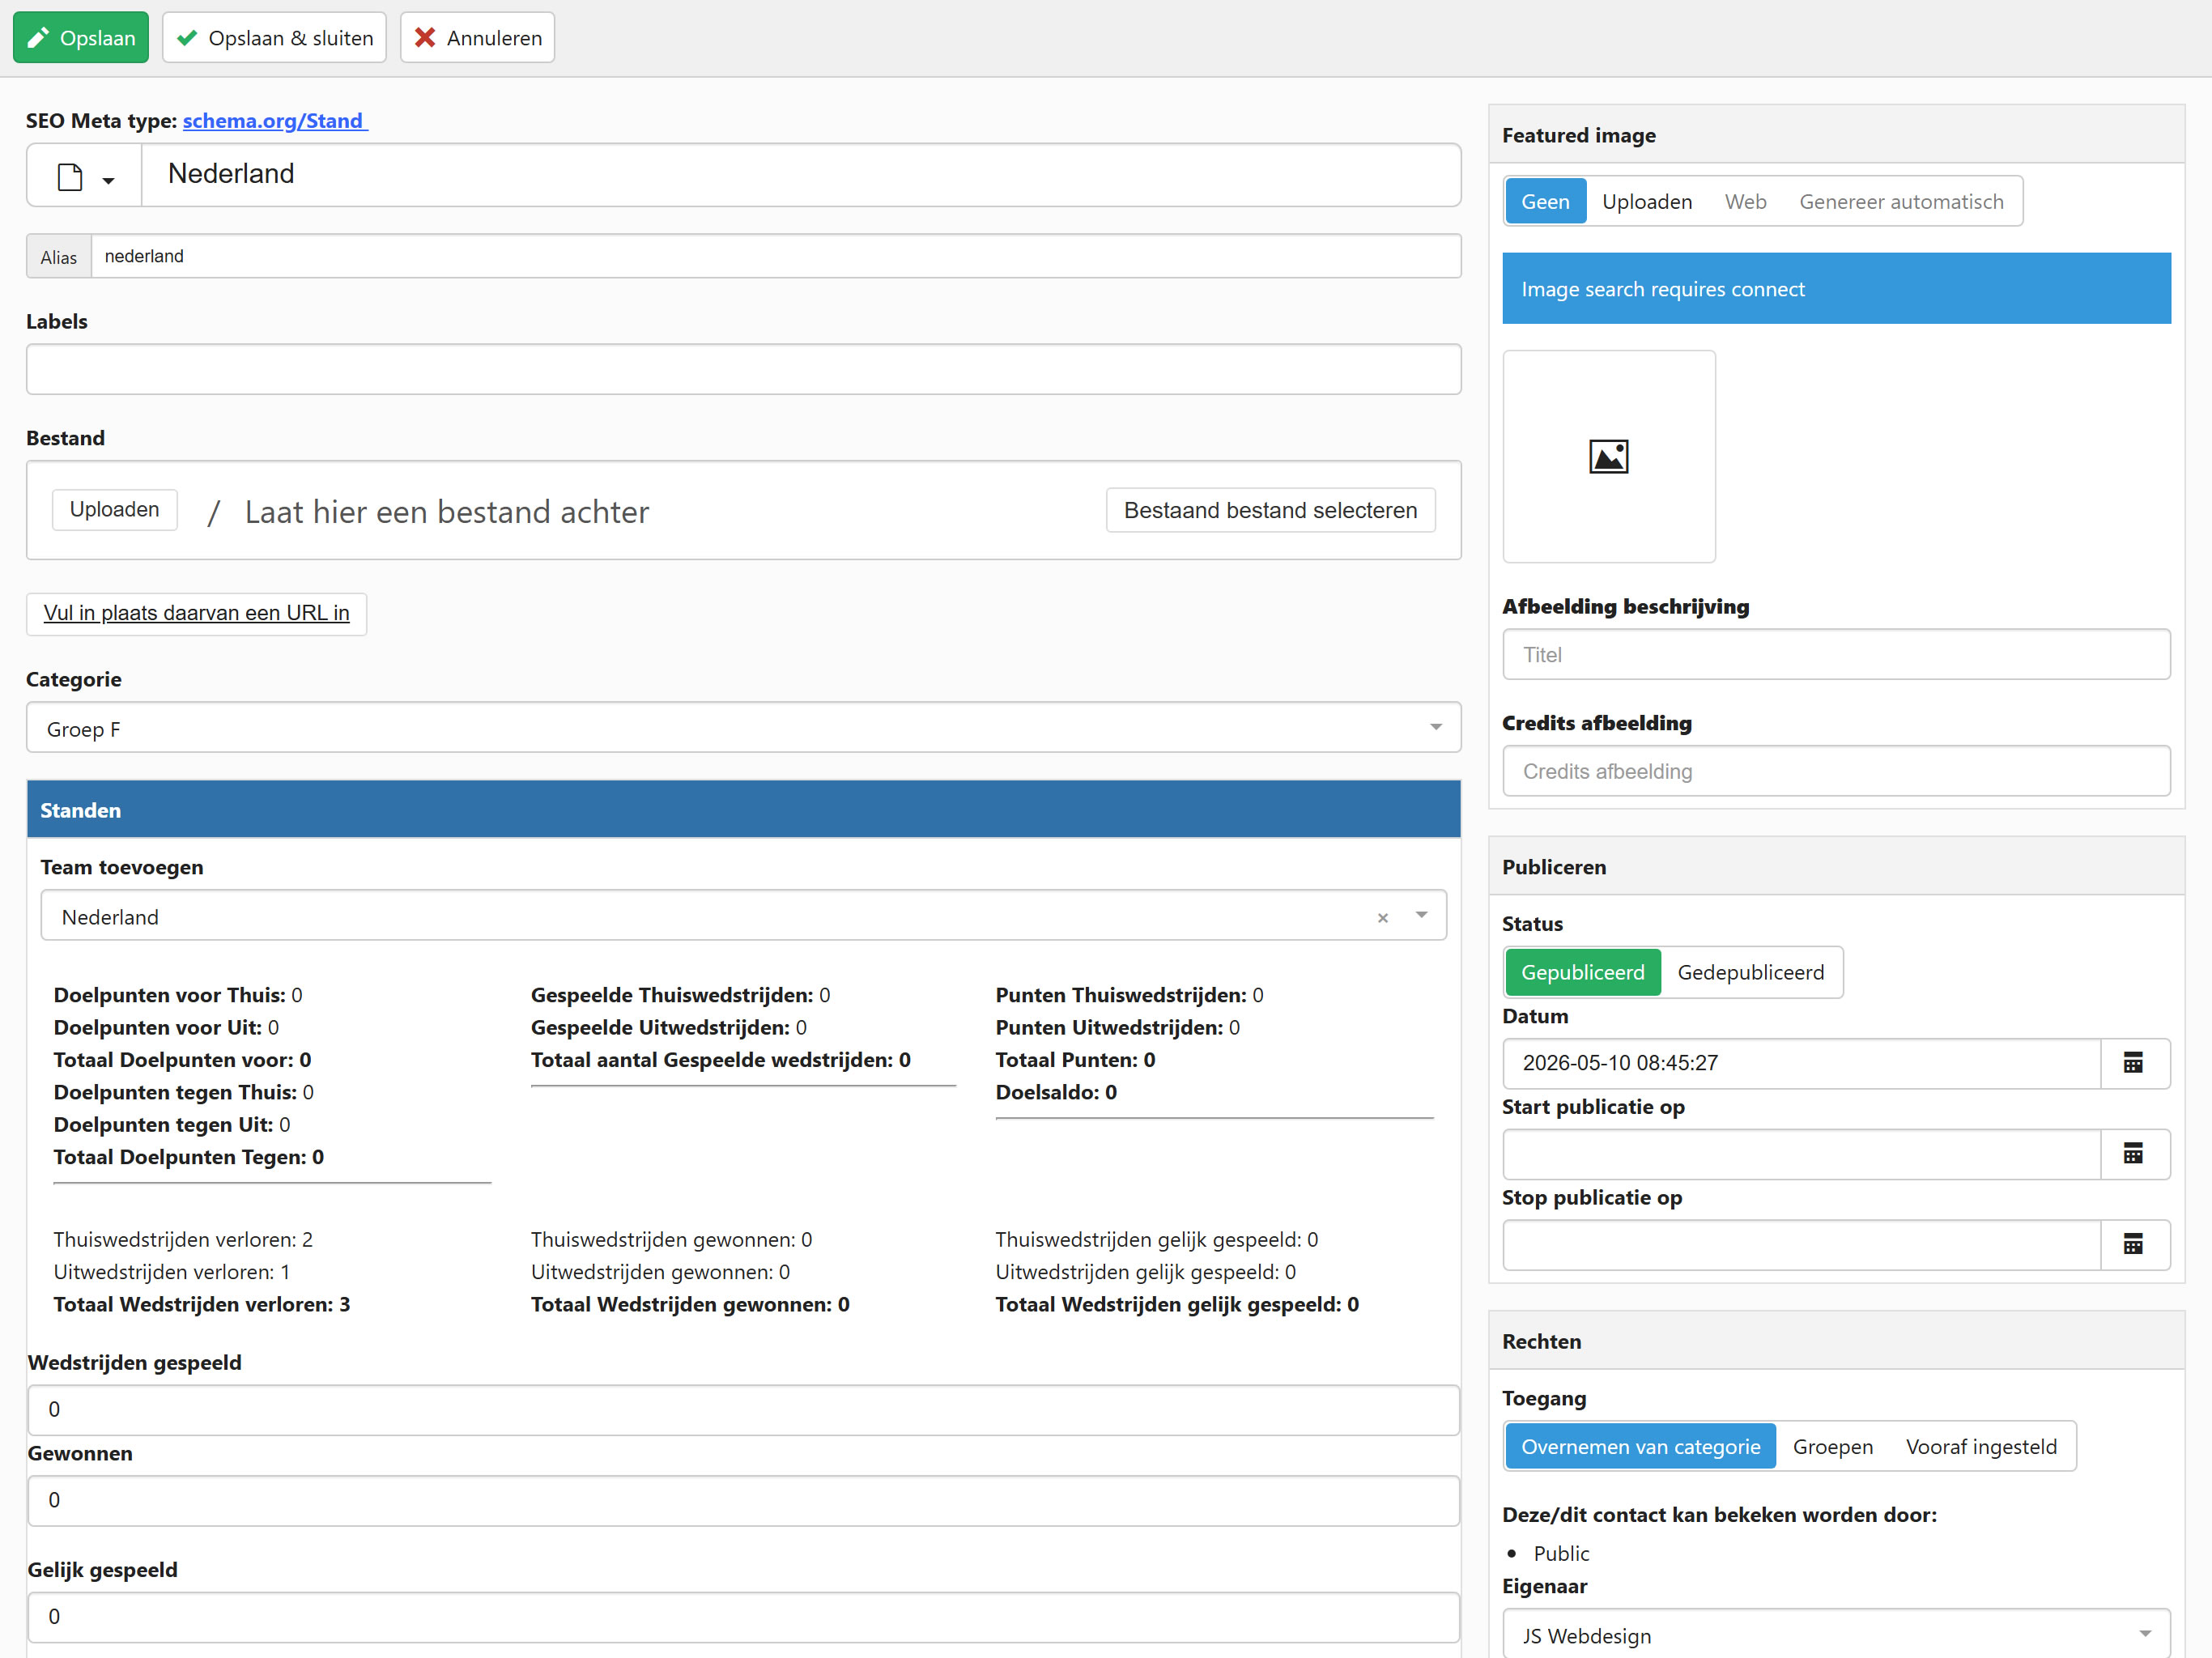Select Groepen access option

tap(1832, 1446)
